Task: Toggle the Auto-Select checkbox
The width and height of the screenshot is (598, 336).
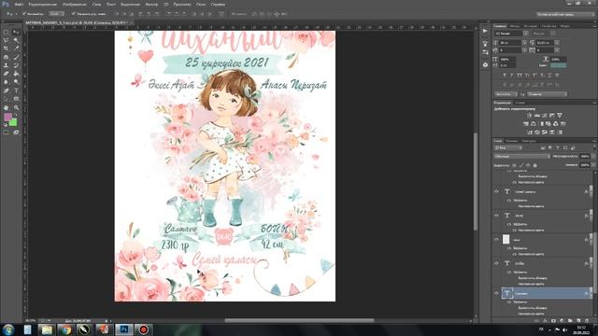Action: coord(24,14)
